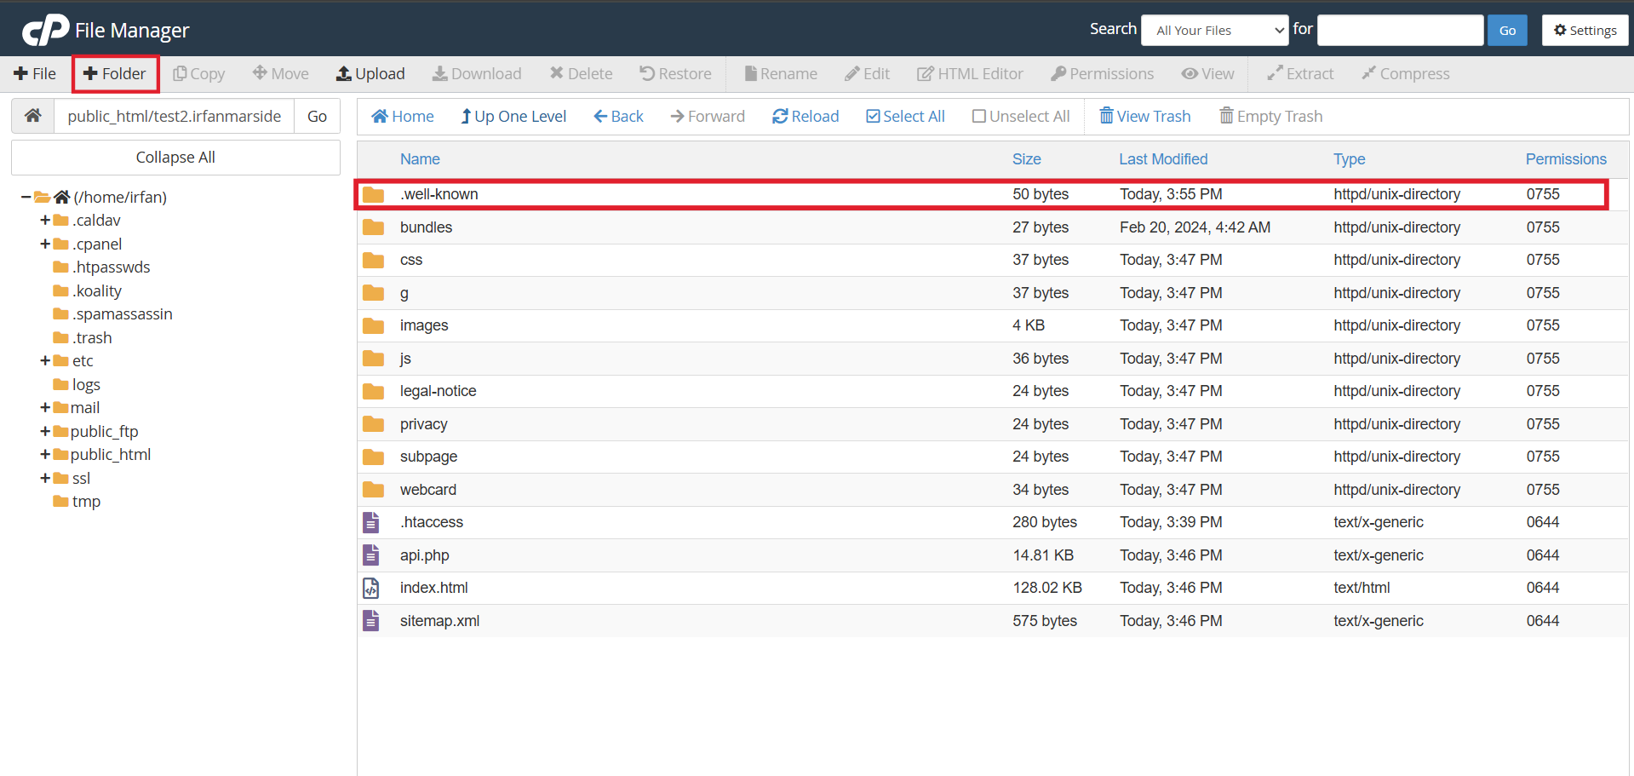1634x776 pixels.
Task: Click the Permissions key toolbar item
Action: point(1103,74)
